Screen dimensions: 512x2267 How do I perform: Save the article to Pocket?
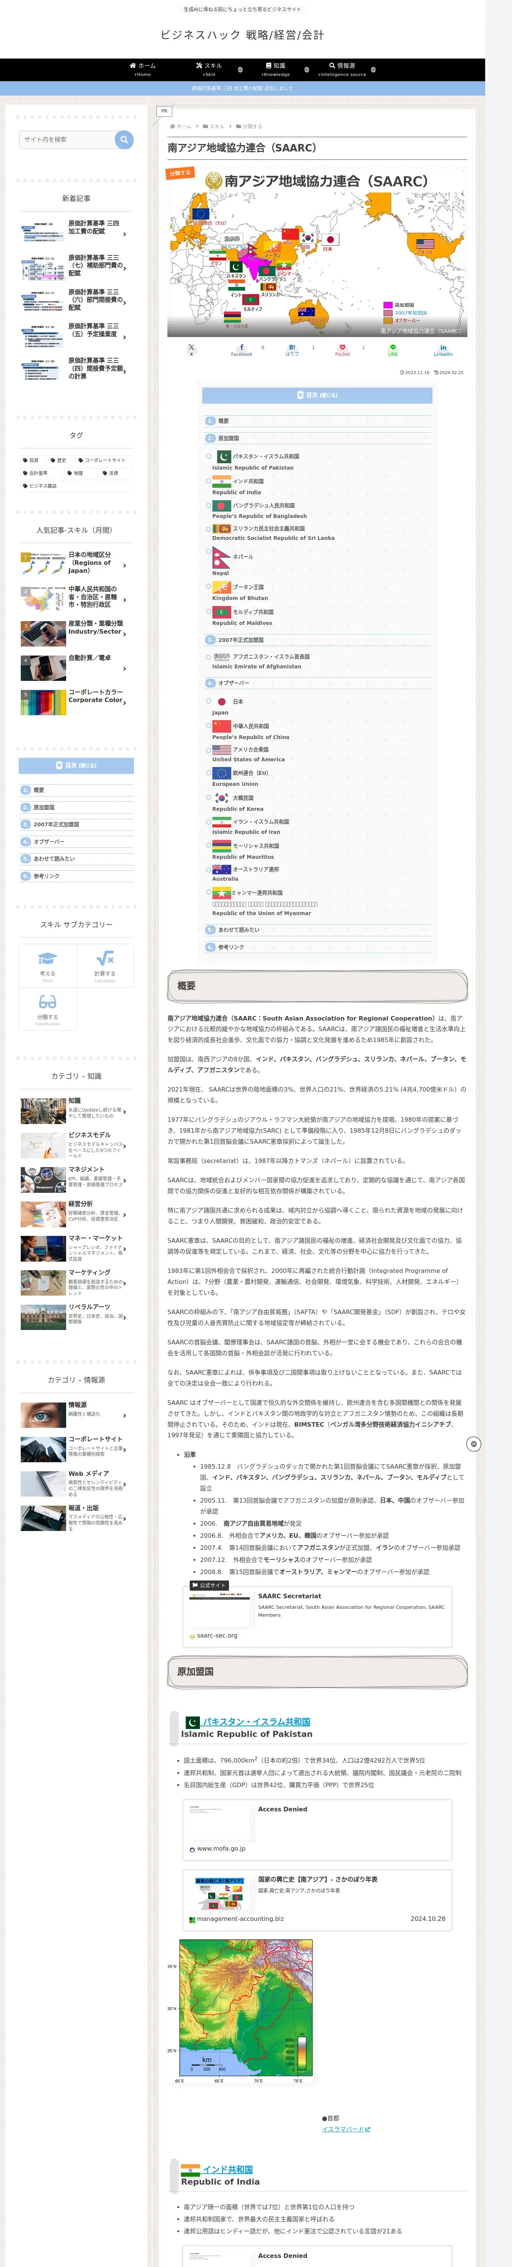coord(342,350)
